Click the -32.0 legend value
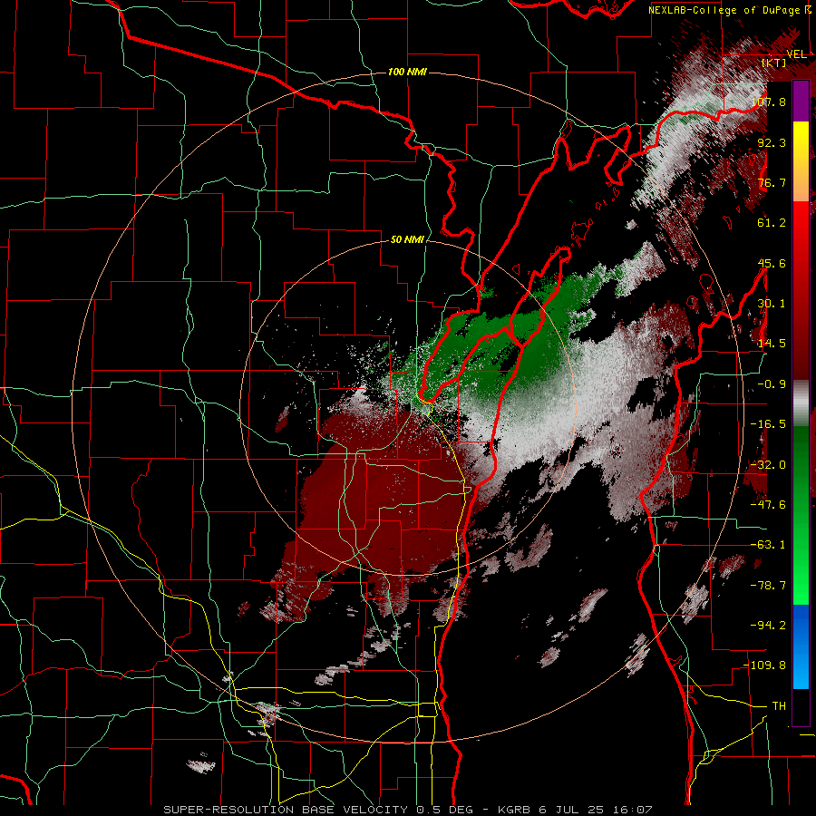 click(769, 465)
